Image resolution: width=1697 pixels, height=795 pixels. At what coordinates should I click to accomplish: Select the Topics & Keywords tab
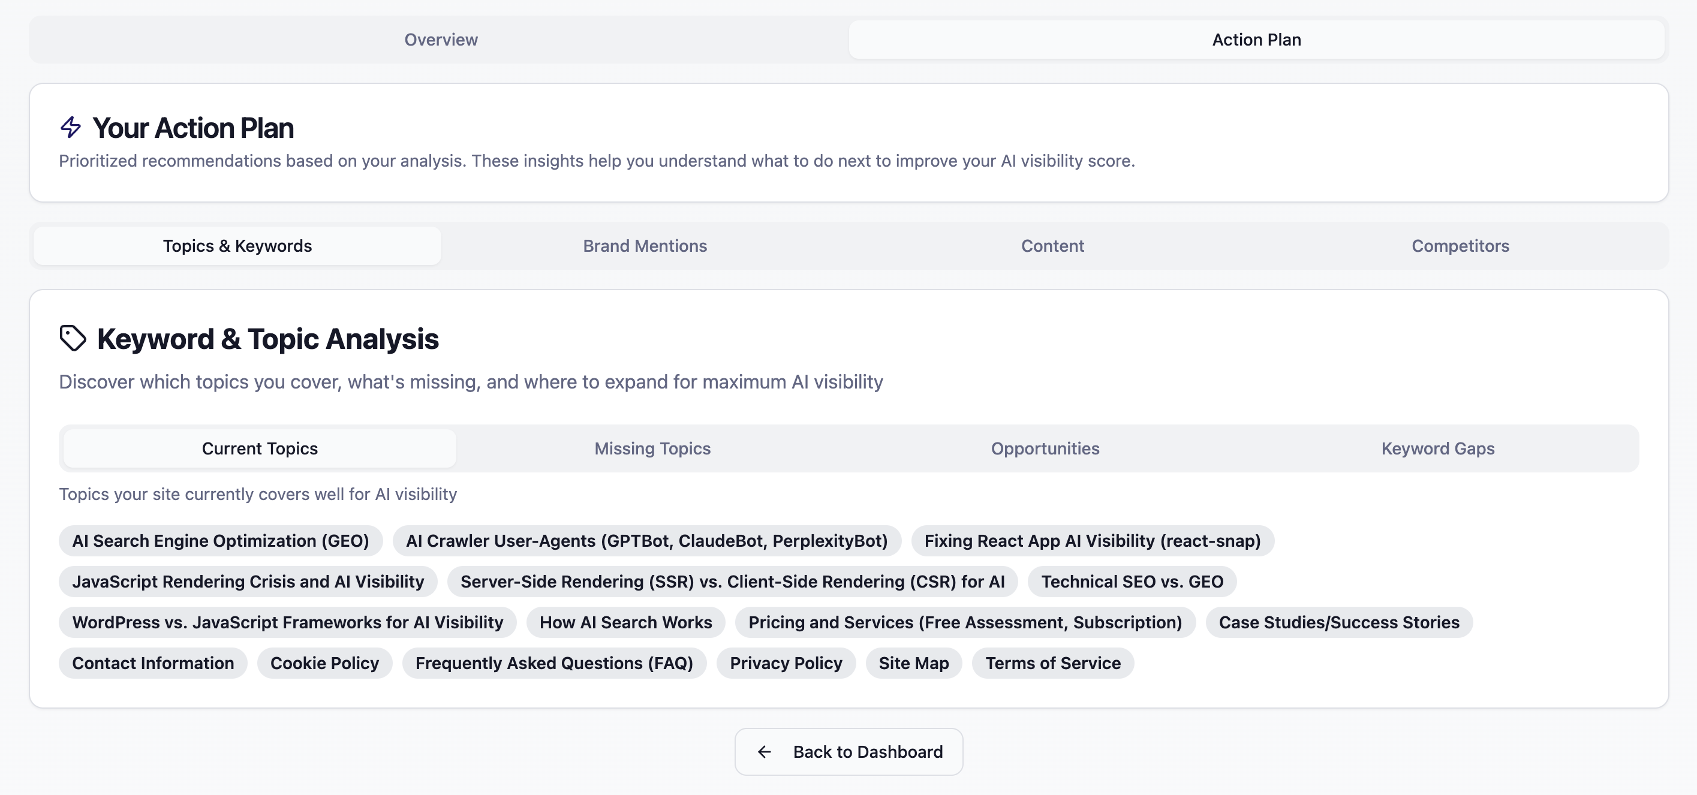point(237,246)
